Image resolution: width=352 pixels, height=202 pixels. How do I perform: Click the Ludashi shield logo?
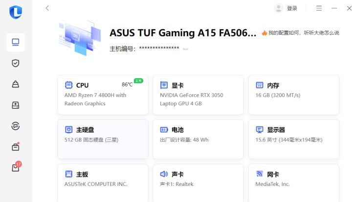coord(16,12)
